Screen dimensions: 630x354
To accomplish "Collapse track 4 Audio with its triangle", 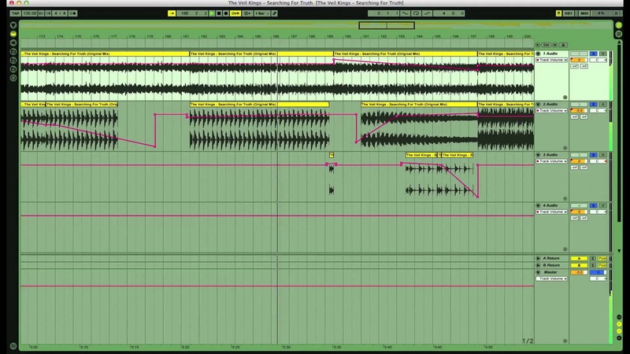I will (538, 205).
